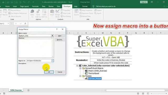Select the SVBA_Exercise sheet tab
Image resolution: width=168 pixels, height=95 pixels.
(x=16, y=90)
